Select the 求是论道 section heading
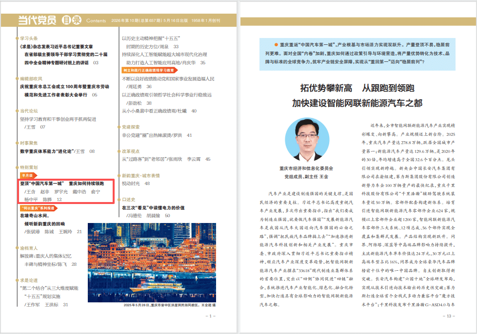Image resolution: width=477 pixels, height=334 pixels. click(x=29, y=280)
